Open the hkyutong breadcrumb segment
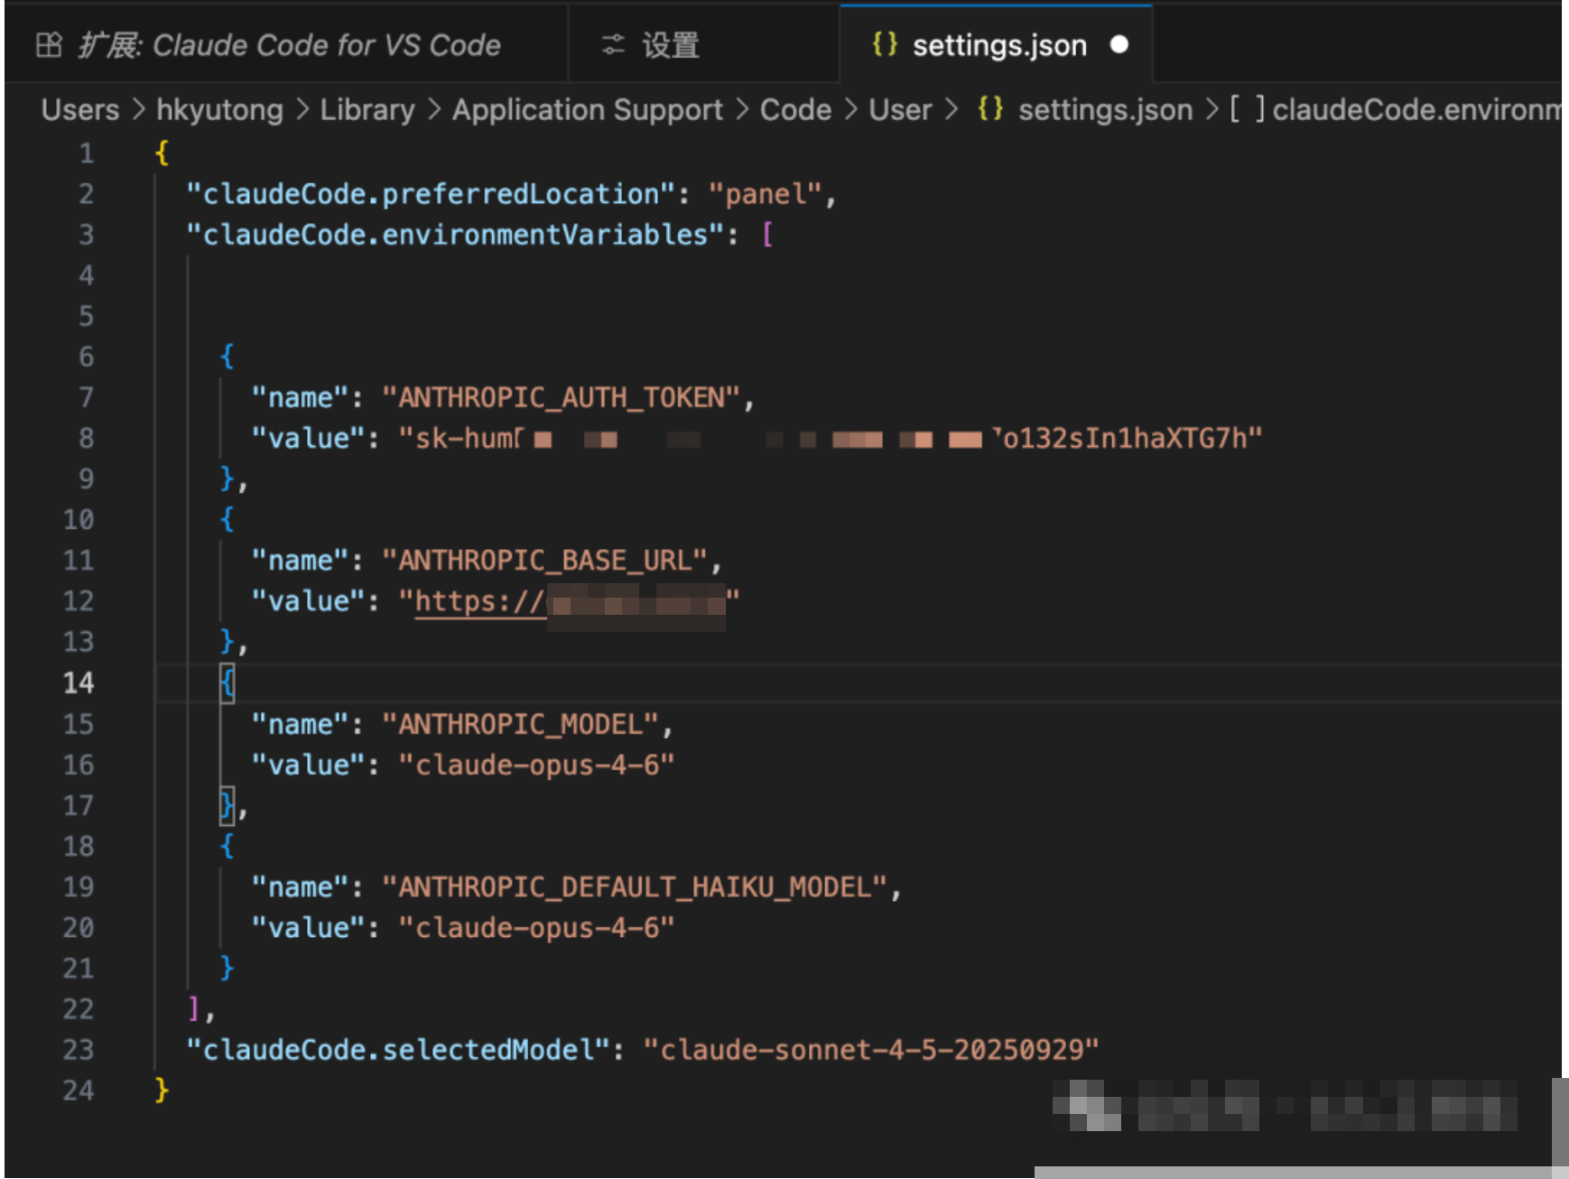 point(219,109)
